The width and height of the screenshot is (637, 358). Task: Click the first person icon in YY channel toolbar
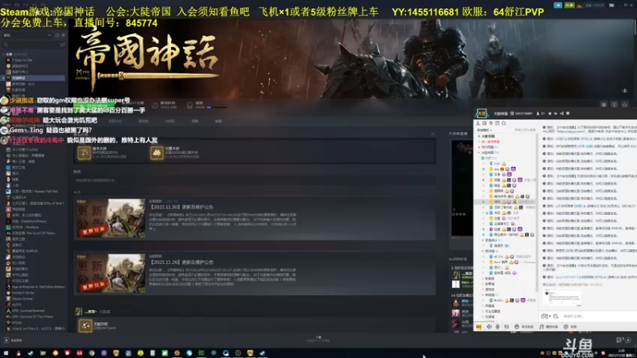(x=479, y=123)
